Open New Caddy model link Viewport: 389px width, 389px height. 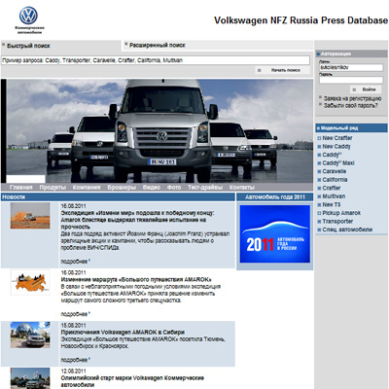(x=336, y=146)
